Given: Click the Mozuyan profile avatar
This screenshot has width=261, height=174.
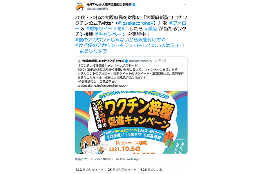Looking at the screenshot, I should point(80,7).
